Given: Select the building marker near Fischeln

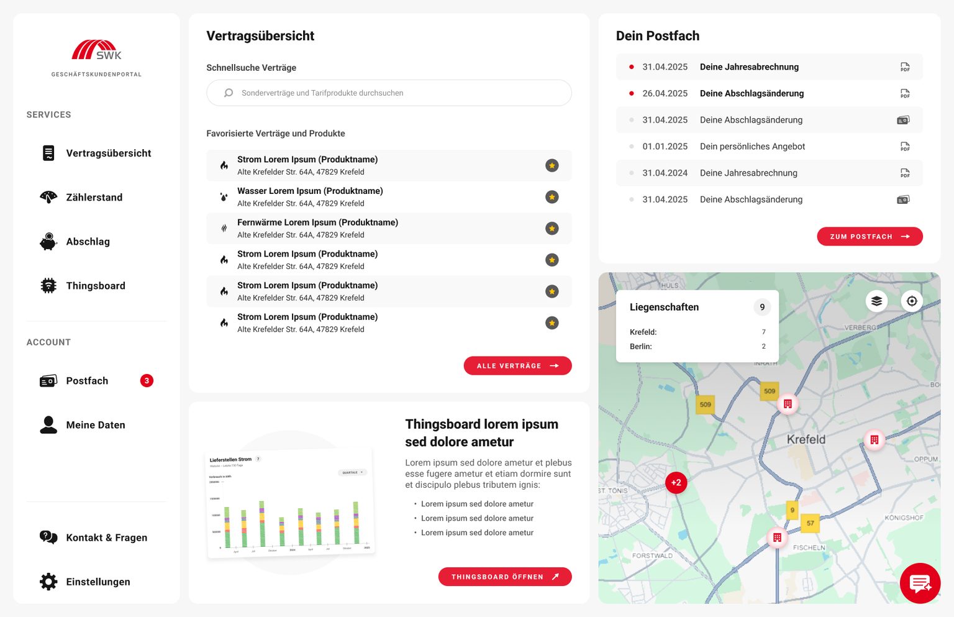Looking at the screenshot, I should pos(777,537).
